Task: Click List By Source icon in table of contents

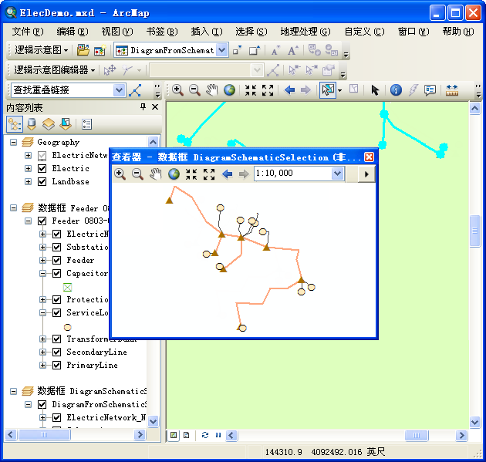Action: point(32,123)
